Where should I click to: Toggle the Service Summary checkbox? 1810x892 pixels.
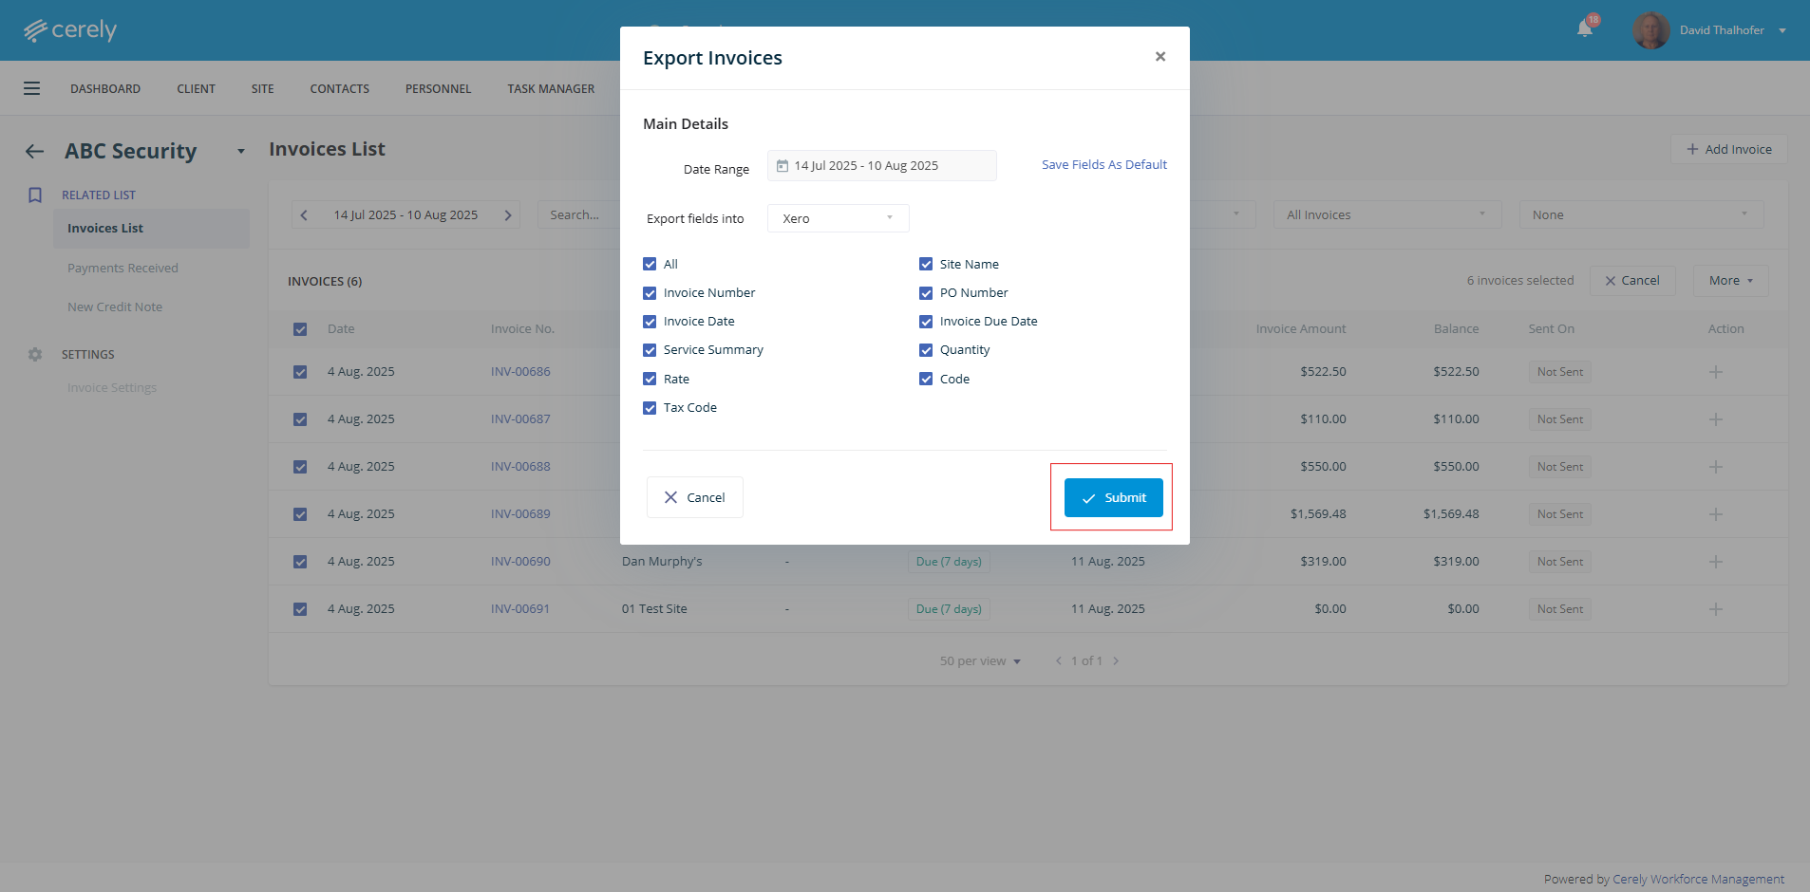coord(650,350)
